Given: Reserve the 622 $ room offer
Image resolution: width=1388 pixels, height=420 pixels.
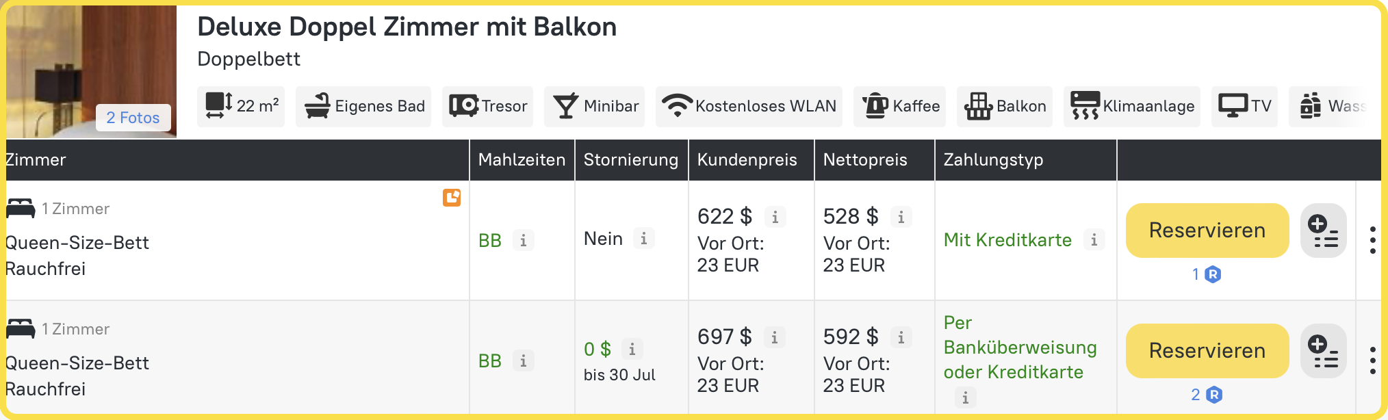Looking at the screenshot, I should pos(1207,231).
